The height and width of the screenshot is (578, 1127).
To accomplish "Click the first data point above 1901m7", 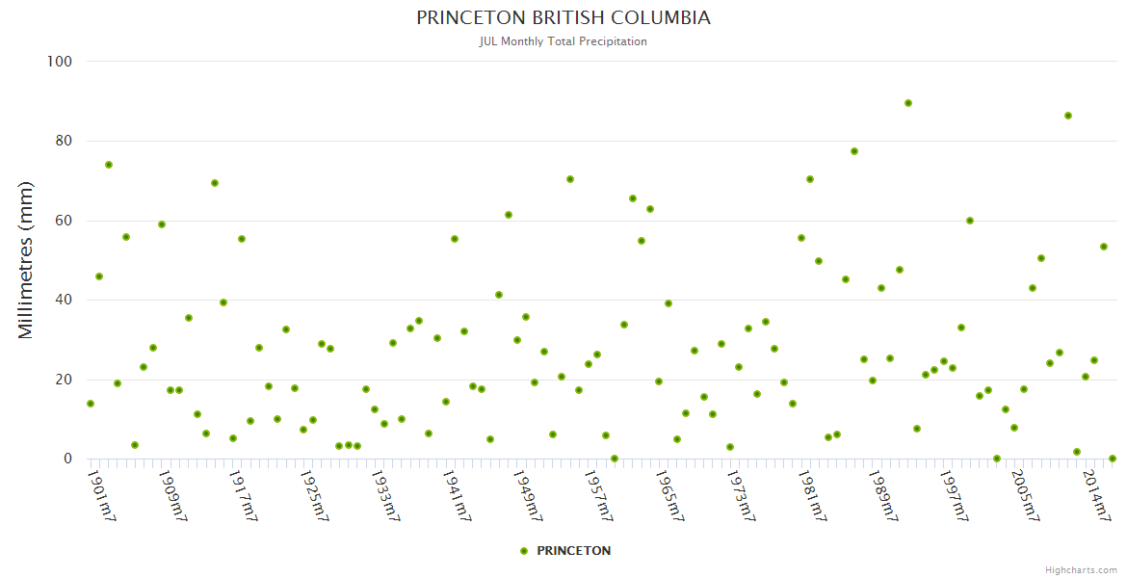I will (x=91, y=404).
